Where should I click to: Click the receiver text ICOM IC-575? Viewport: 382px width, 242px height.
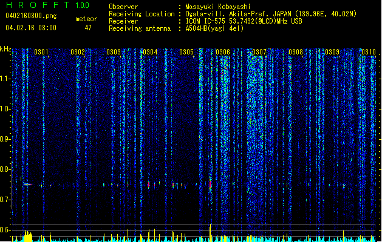[206, 21]
